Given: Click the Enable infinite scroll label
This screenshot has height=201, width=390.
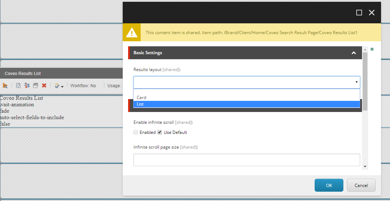Looking at the screenshot, I should tap(163, 122).
